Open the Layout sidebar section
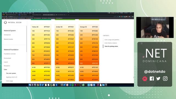The image size is (176, 99). coord(6,62)
